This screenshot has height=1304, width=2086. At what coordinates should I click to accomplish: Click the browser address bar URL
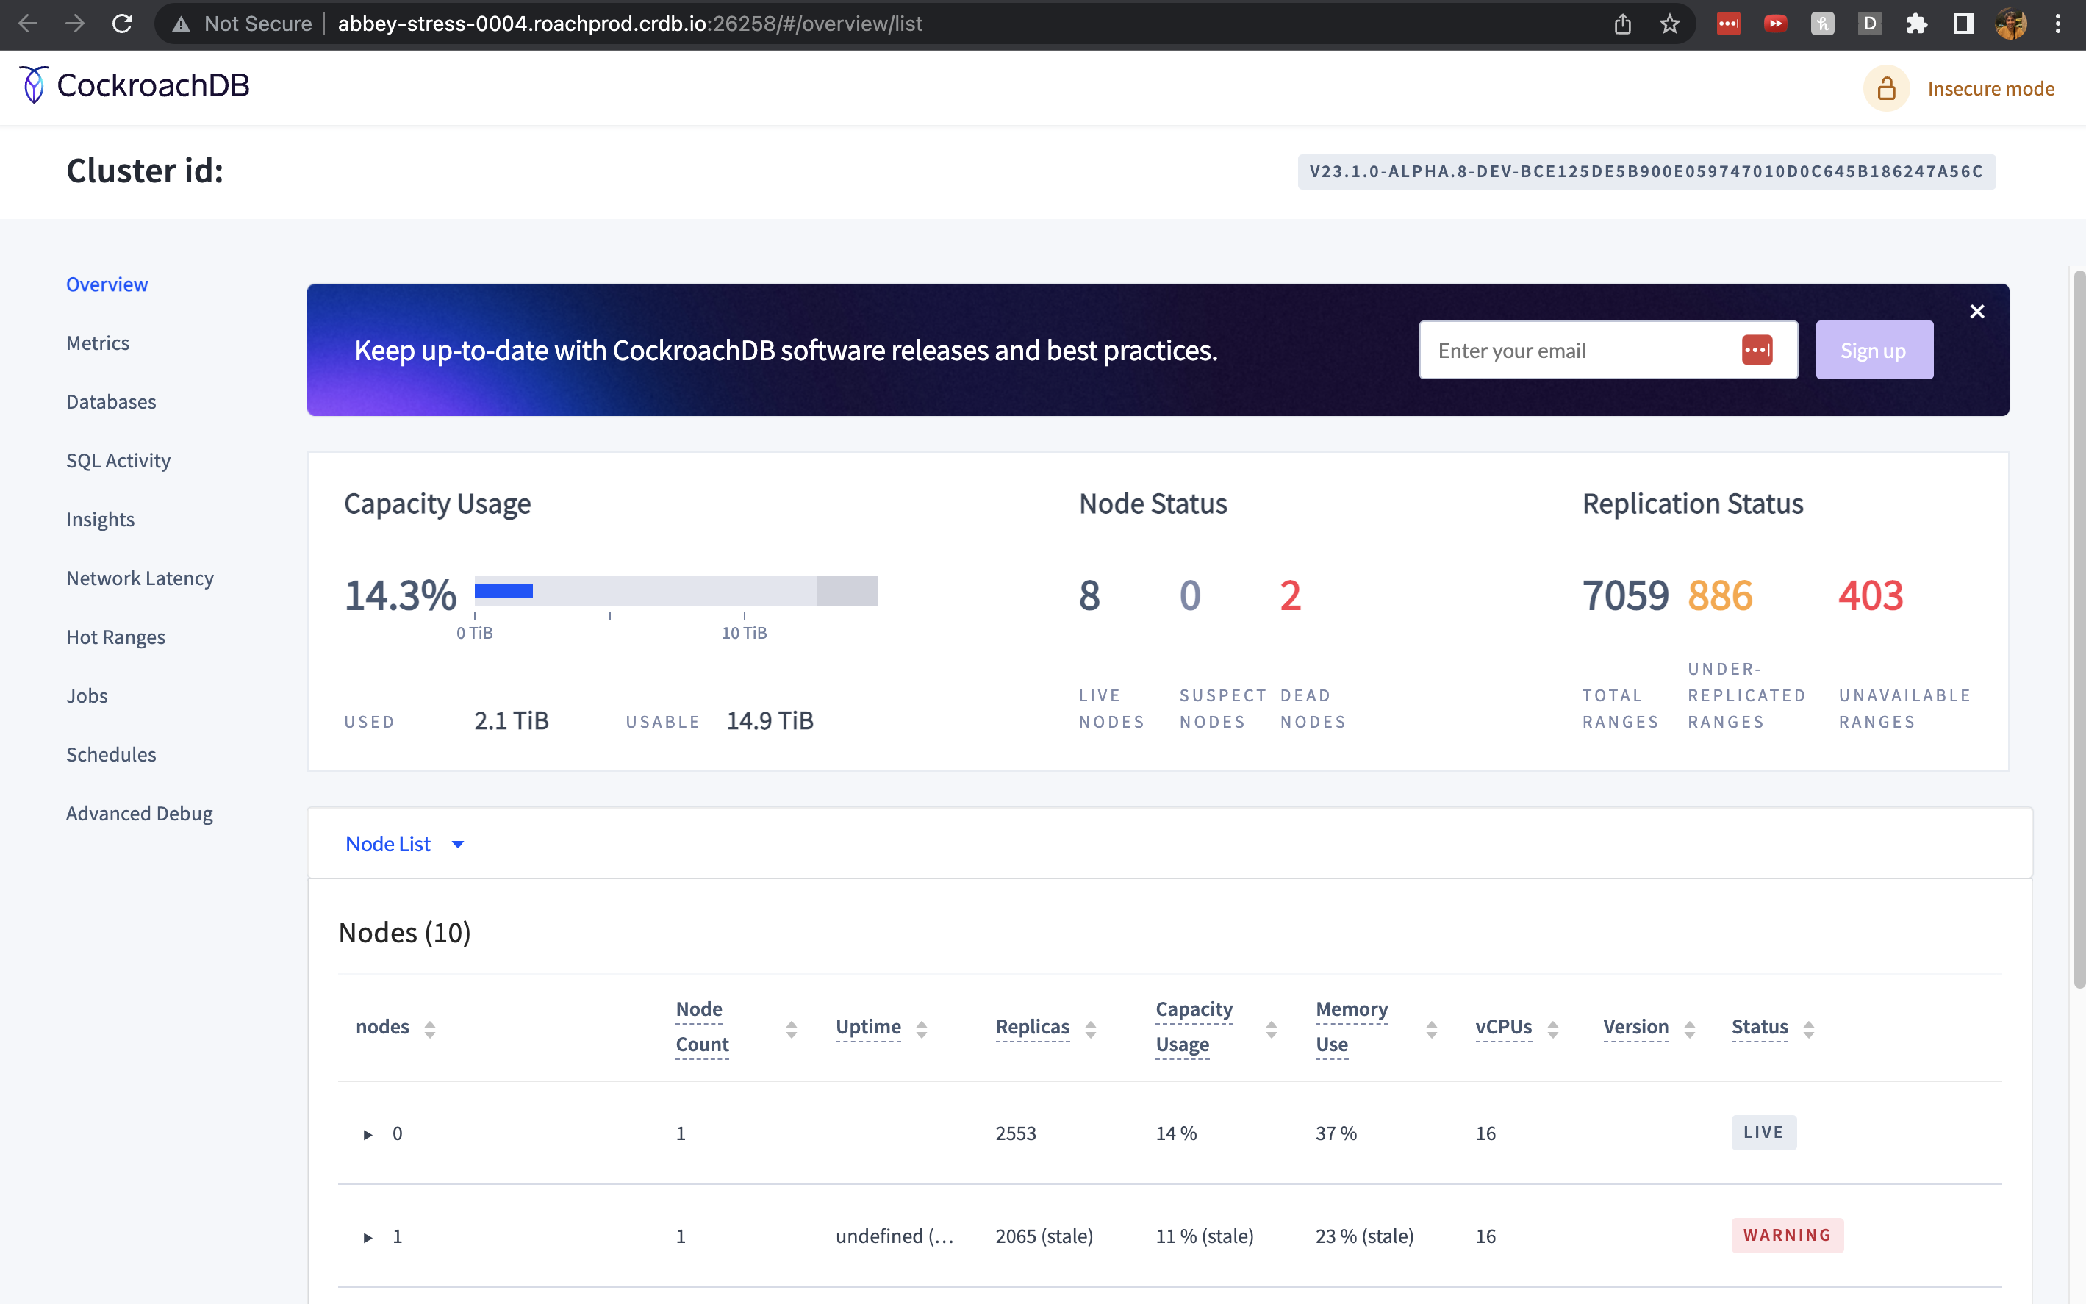tap(629, 24)
